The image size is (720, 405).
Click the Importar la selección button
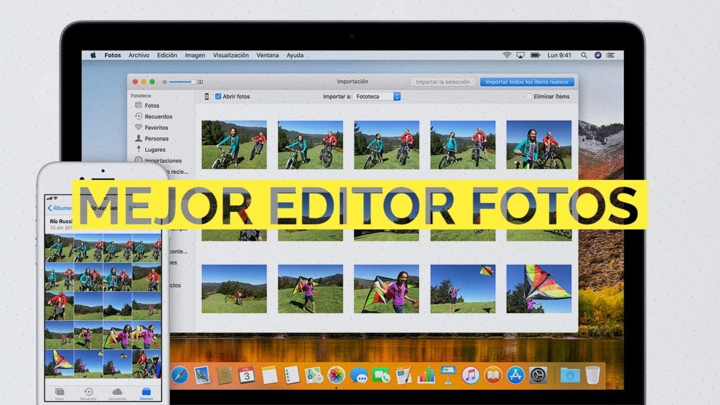click(x=443, y=82)
